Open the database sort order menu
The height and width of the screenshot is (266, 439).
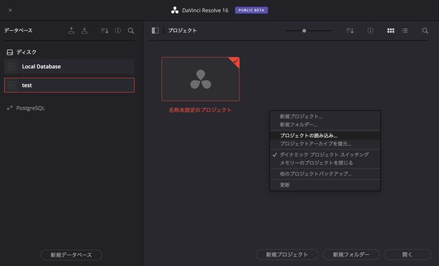pyautogui.click(x=104, y=31)
